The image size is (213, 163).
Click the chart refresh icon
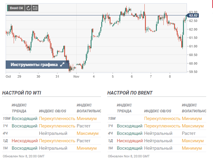click(28, 8)
